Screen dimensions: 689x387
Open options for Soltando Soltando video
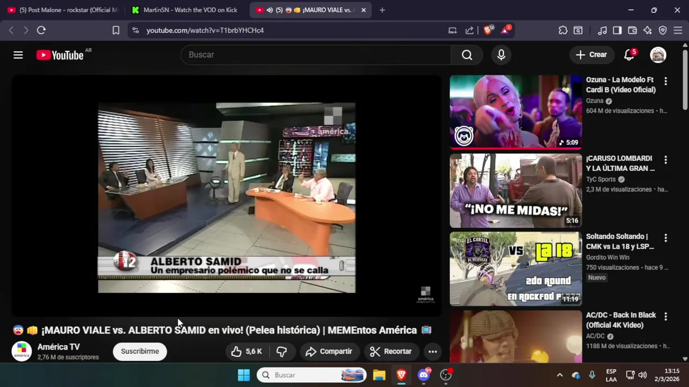pyautogui.click(x=665, y=238)
